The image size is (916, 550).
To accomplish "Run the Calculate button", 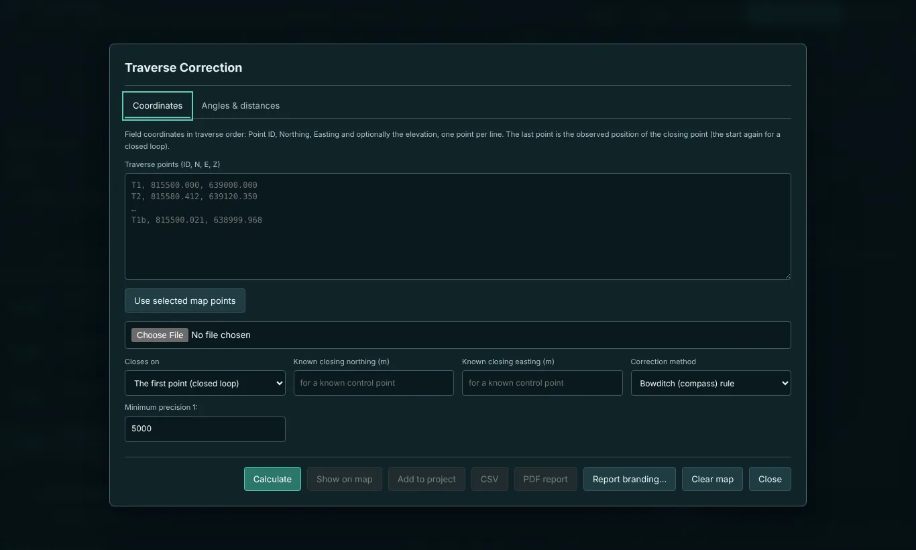I will coord(272,480).
